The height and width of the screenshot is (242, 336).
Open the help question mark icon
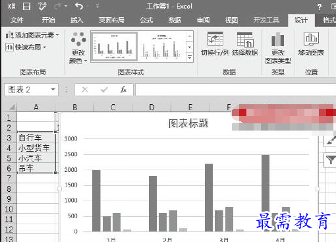(320, 7)
